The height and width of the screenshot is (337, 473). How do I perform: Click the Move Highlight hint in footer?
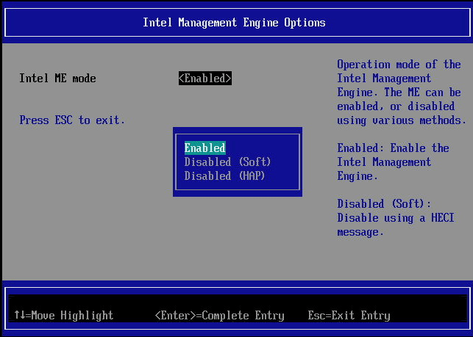point(72,316)
